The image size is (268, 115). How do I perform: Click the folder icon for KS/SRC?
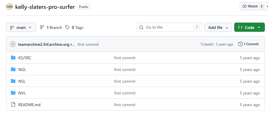click(x=13, y=57)
